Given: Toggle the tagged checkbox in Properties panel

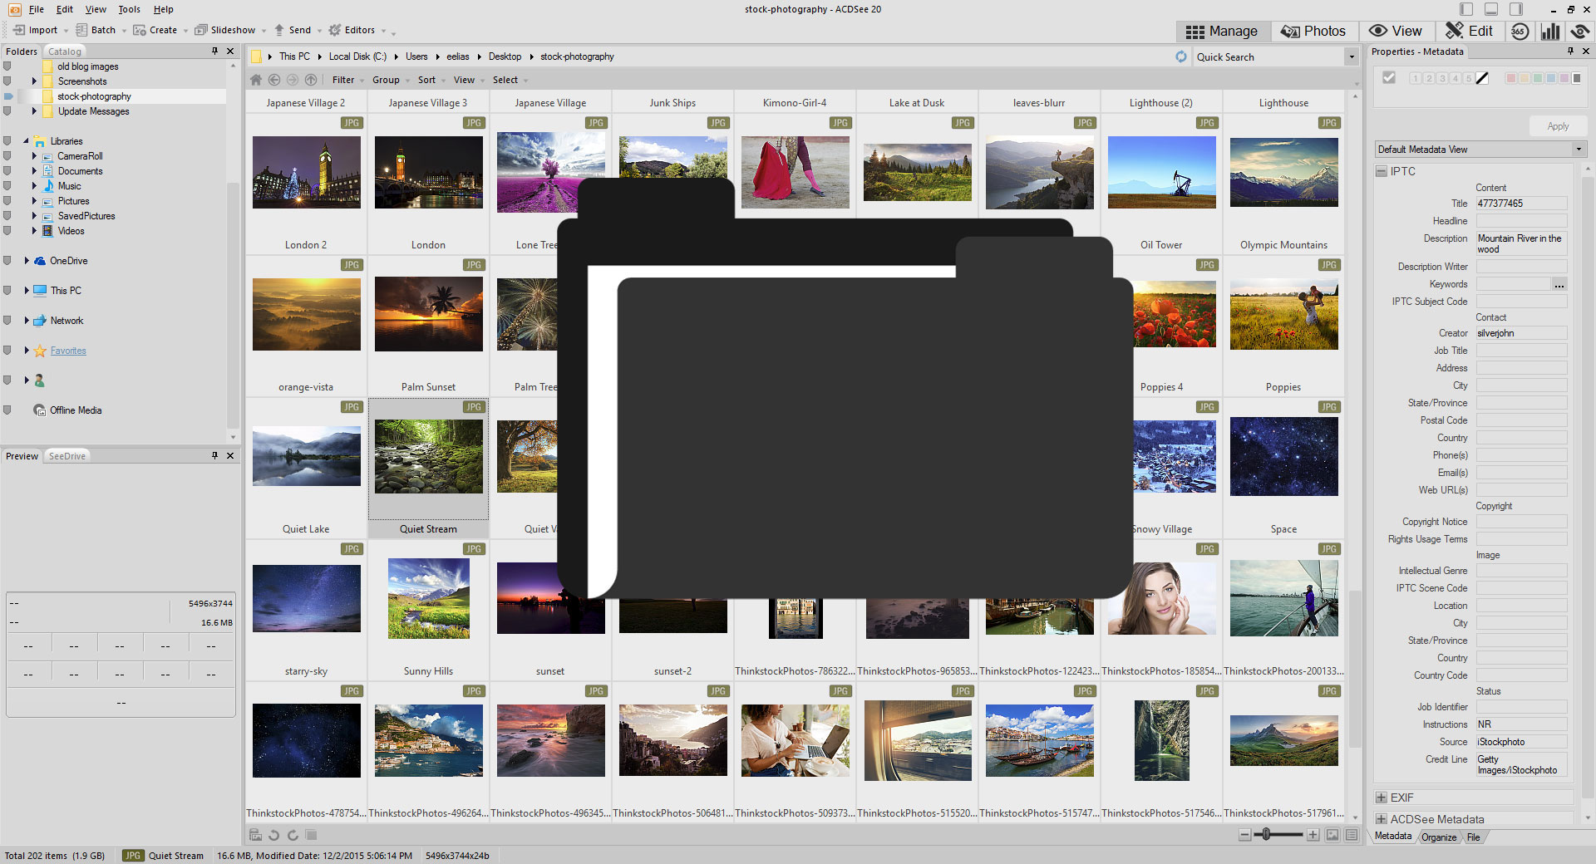Looking at the screenshot, I should point(1389,78).
